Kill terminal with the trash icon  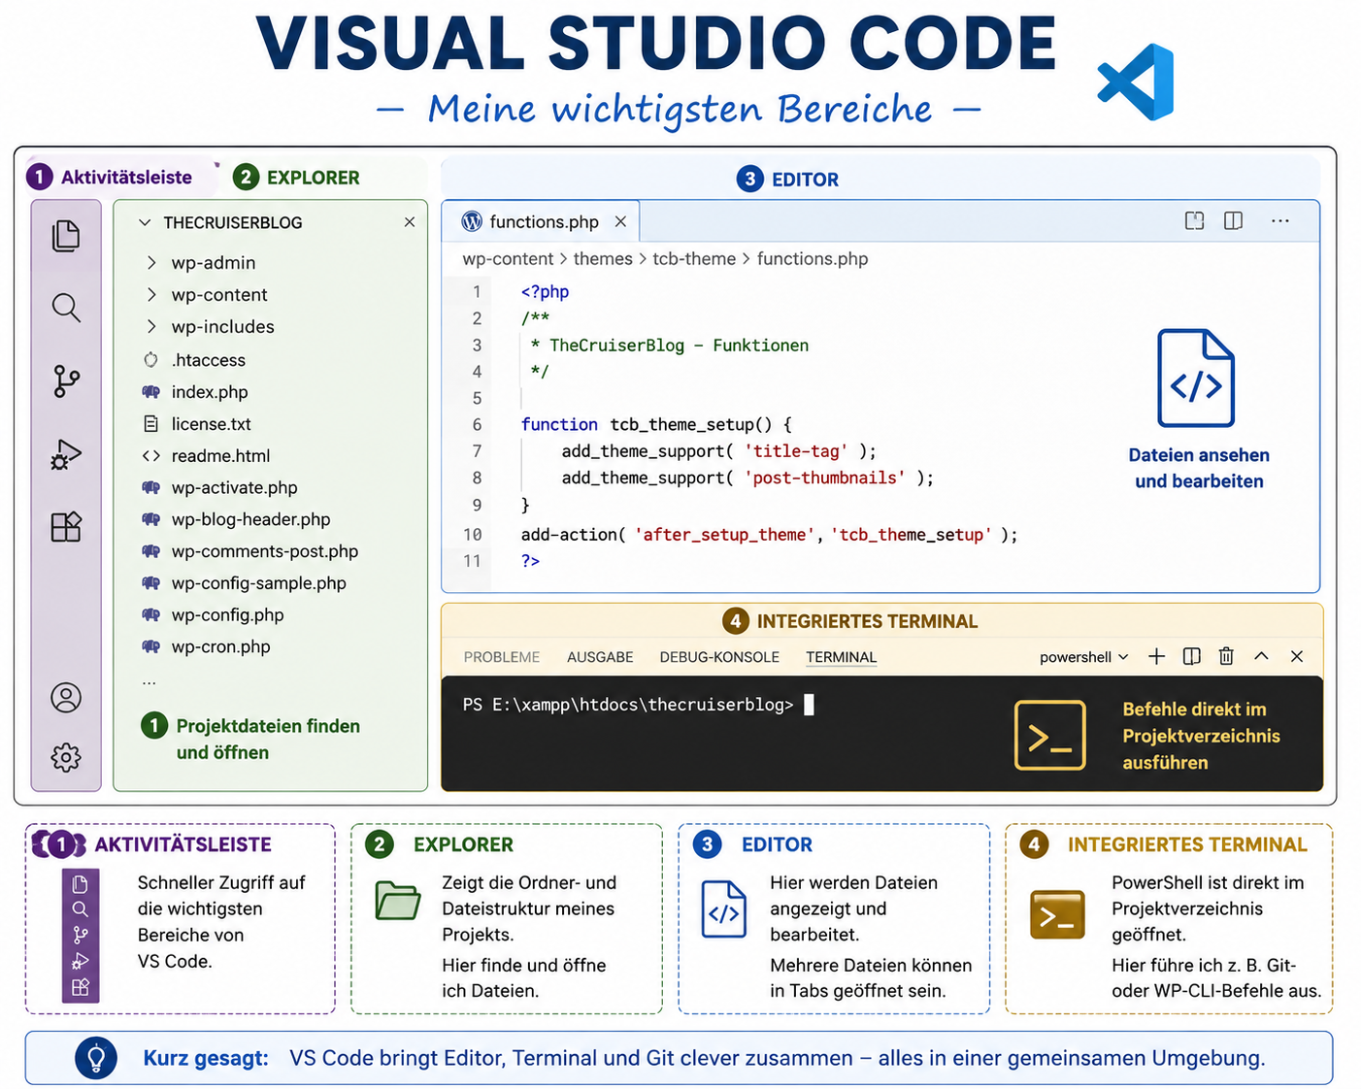pyautogui.click(x=1226, y=656)
